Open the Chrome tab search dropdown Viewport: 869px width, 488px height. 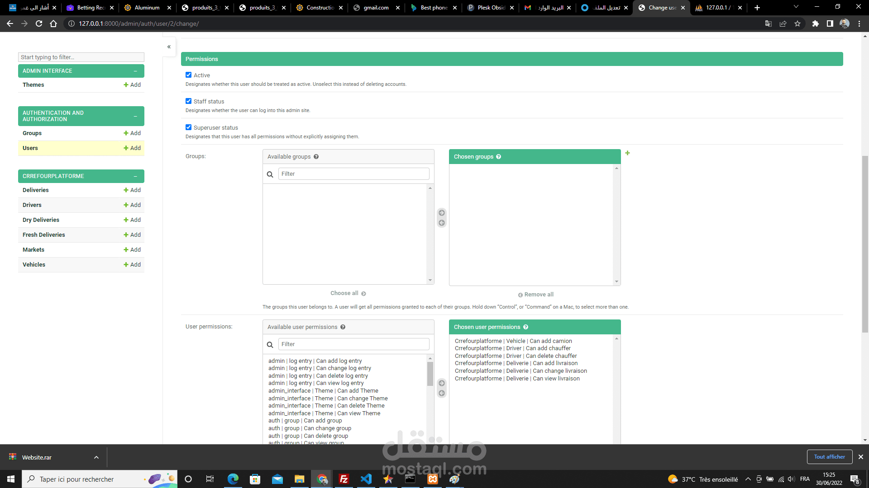pyautogui.click(x=796, y=7)
